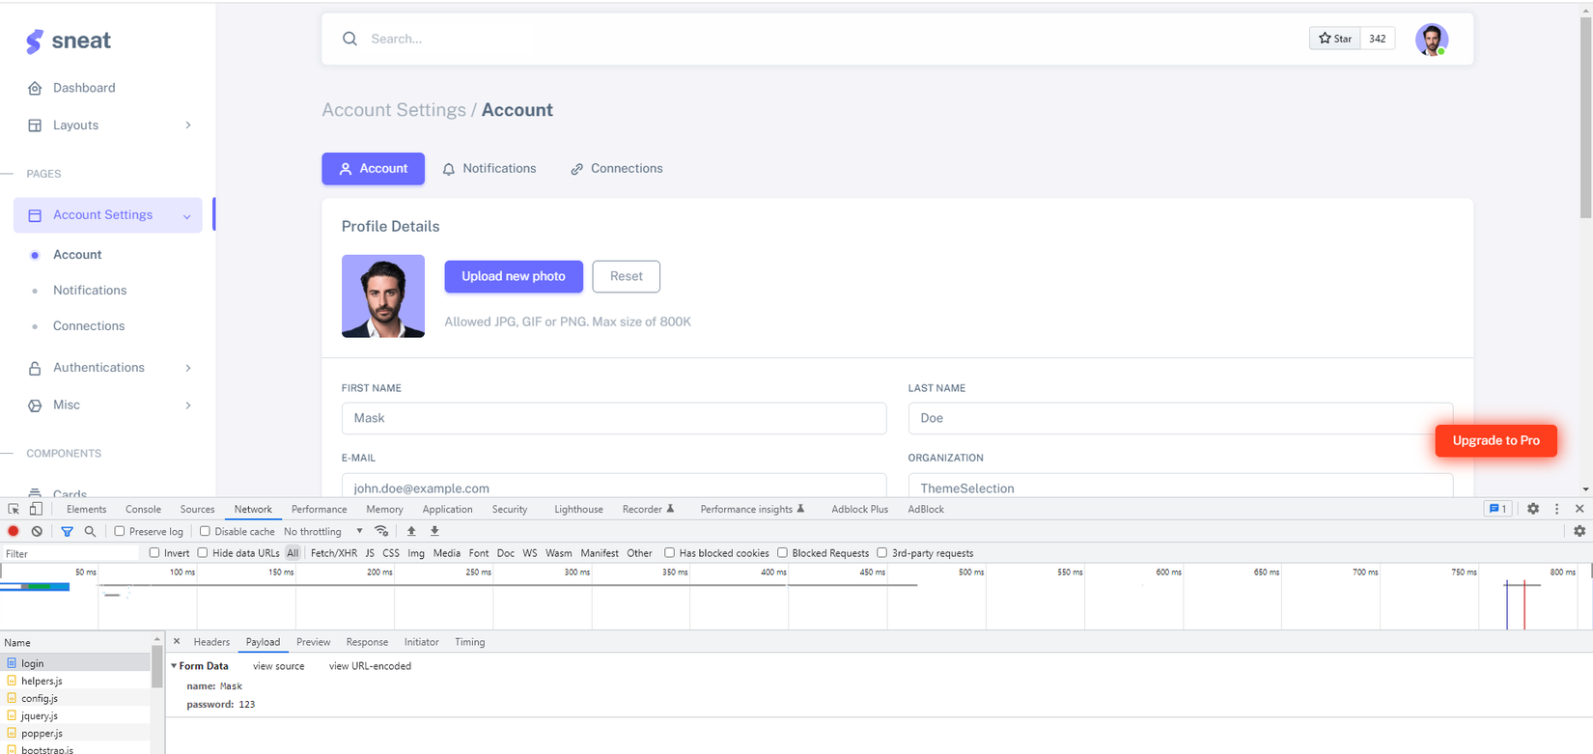The image size is (1593, 754).
Task: Open the DevTools settings gear
Action: click(1533, 509)
